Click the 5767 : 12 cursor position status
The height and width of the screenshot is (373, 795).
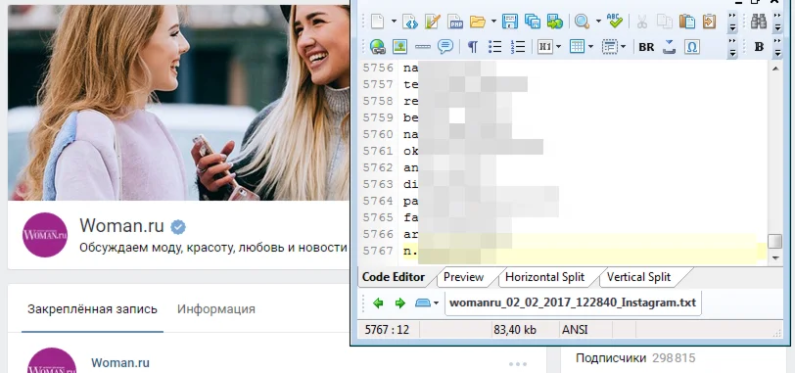point(387,330)
